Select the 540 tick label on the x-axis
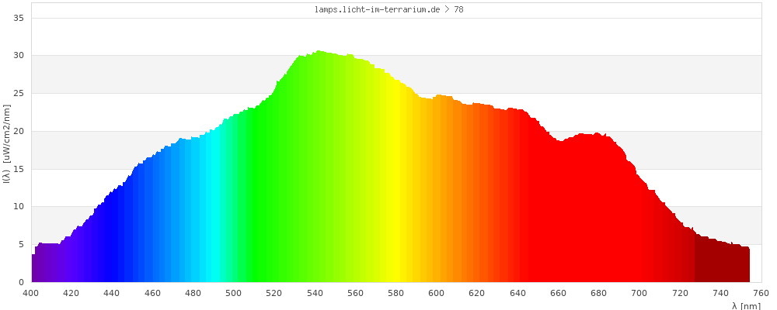The width and height of the screenshot is (777, 310). 315,293
